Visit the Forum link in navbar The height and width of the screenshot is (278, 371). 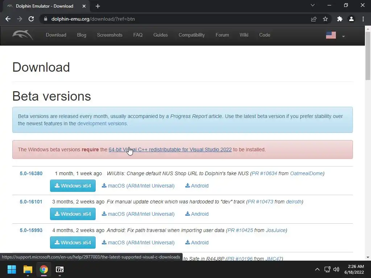click(x=222, y=35)
